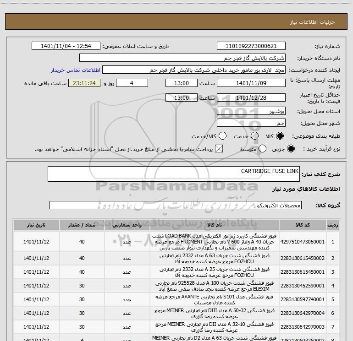Select the متوسط purchase type radio
The width and height of the screenshot is (353, 341).
pos(263,149)
